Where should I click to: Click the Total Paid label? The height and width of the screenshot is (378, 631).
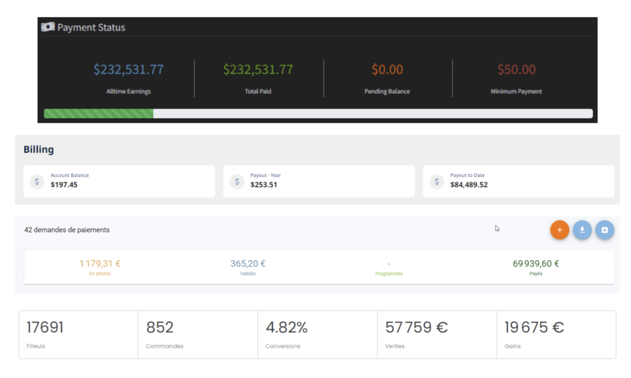pos(258,91)
